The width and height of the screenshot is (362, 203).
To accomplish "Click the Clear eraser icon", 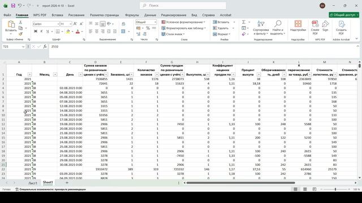I will 244,34.
